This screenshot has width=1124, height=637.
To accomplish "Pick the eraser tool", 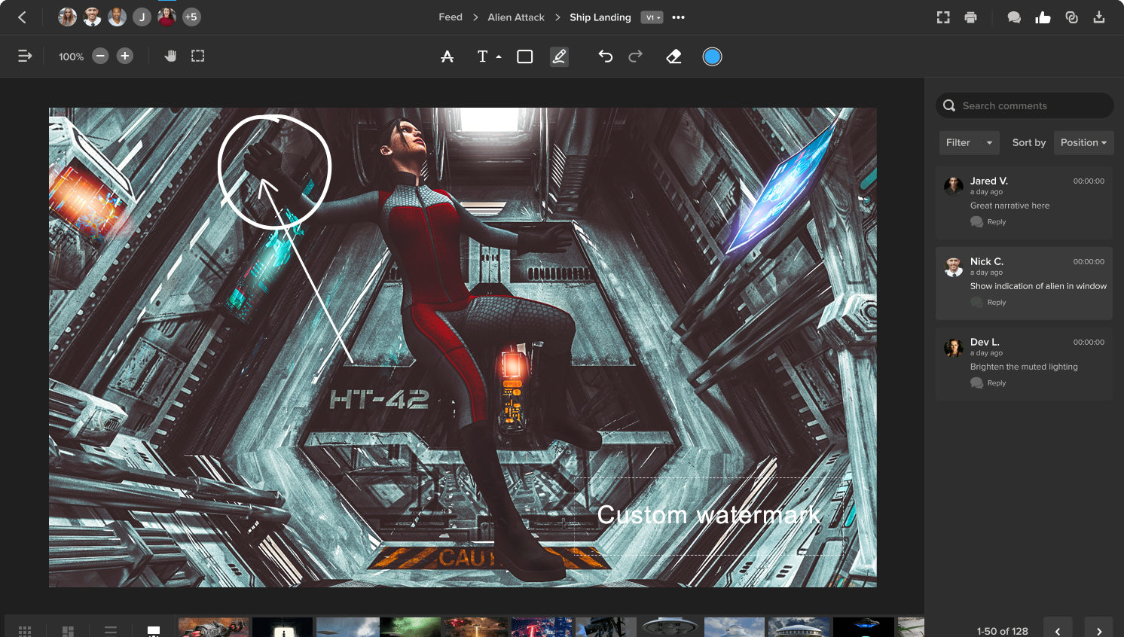I will (673, 56).
